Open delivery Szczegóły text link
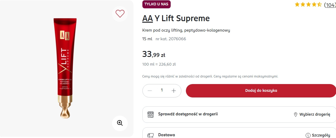336x138 pixels. pyautogui.click(x=321, y=135)
